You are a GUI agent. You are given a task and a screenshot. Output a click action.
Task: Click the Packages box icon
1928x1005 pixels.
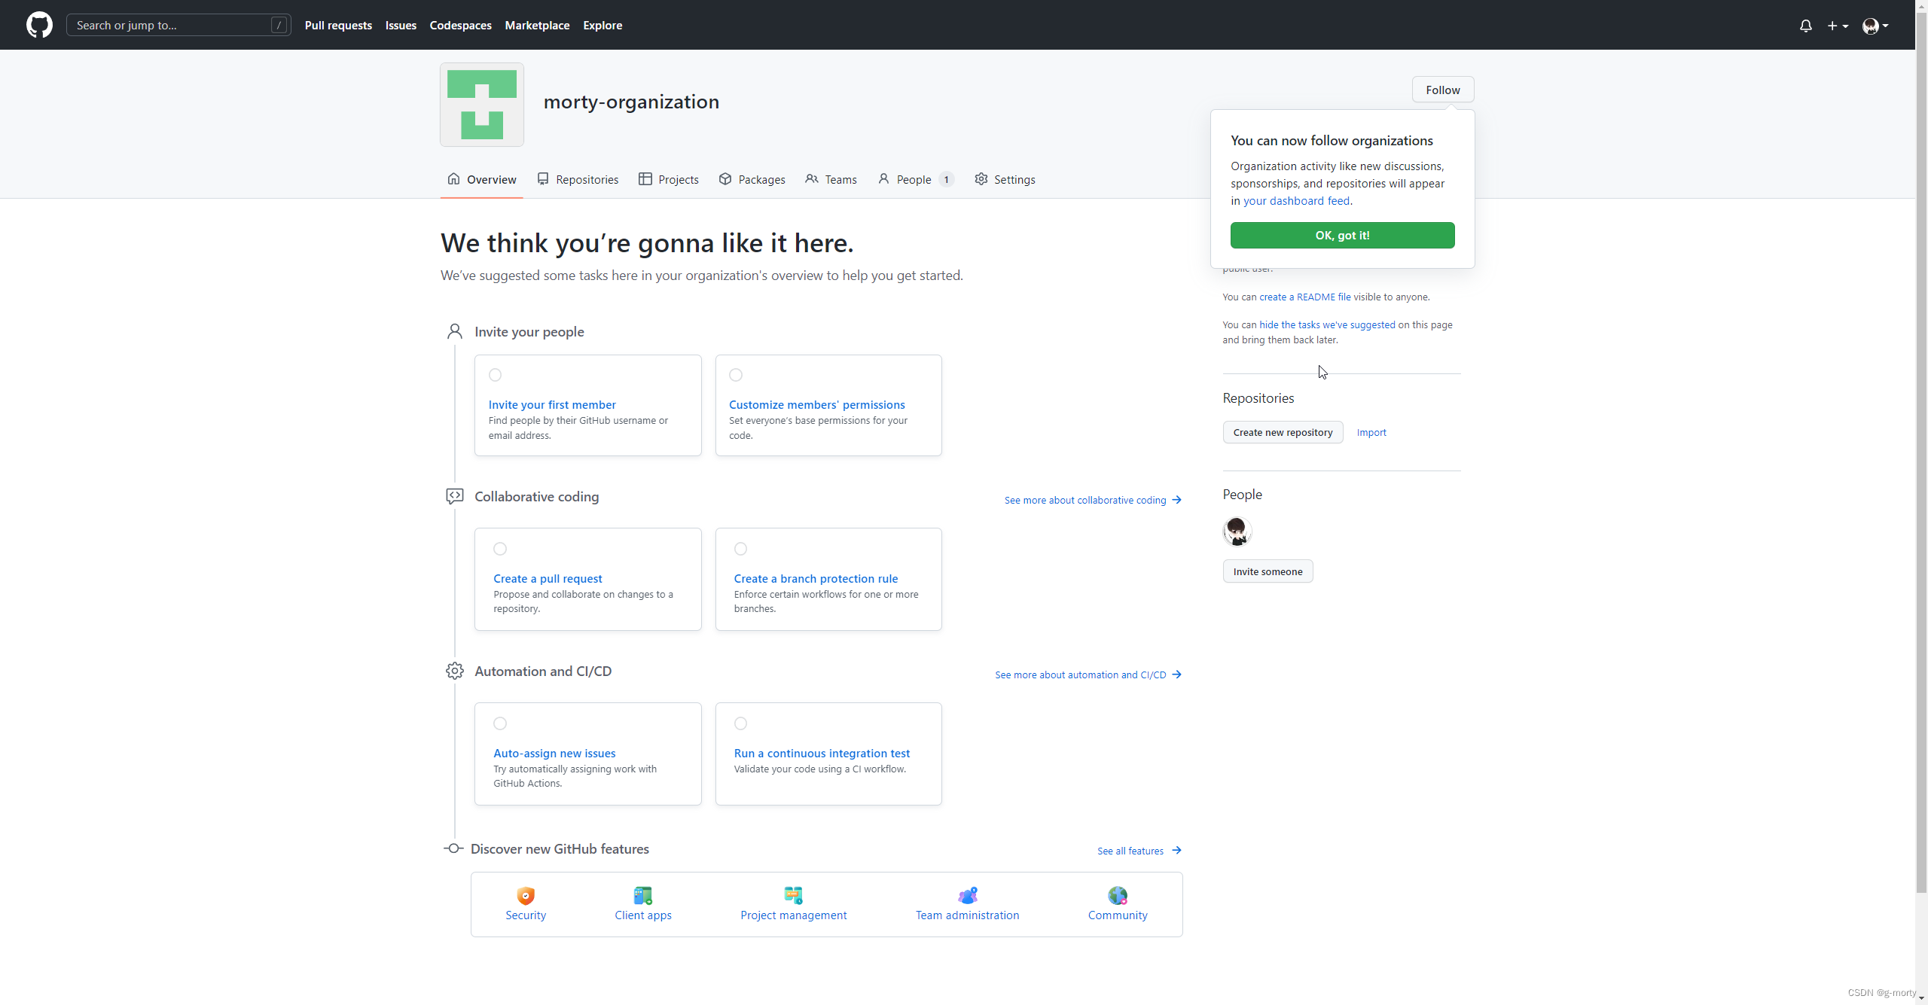tap(725, 178)
